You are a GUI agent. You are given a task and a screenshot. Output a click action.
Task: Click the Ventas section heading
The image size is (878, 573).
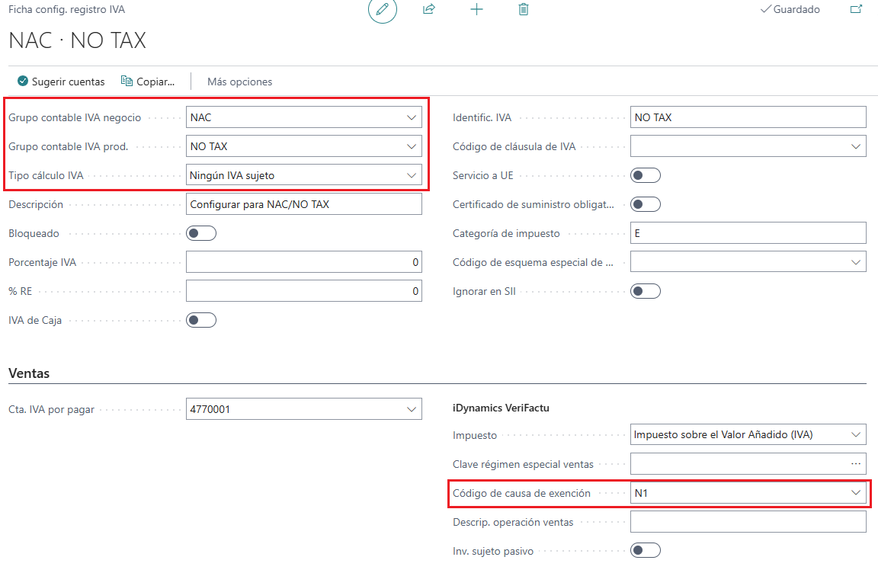pos(29,373)
